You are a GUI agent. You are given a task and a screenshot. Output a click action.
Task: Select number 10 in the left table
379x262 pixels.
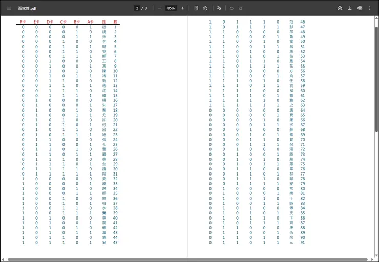pyautogui.click(x=115, y=71)
